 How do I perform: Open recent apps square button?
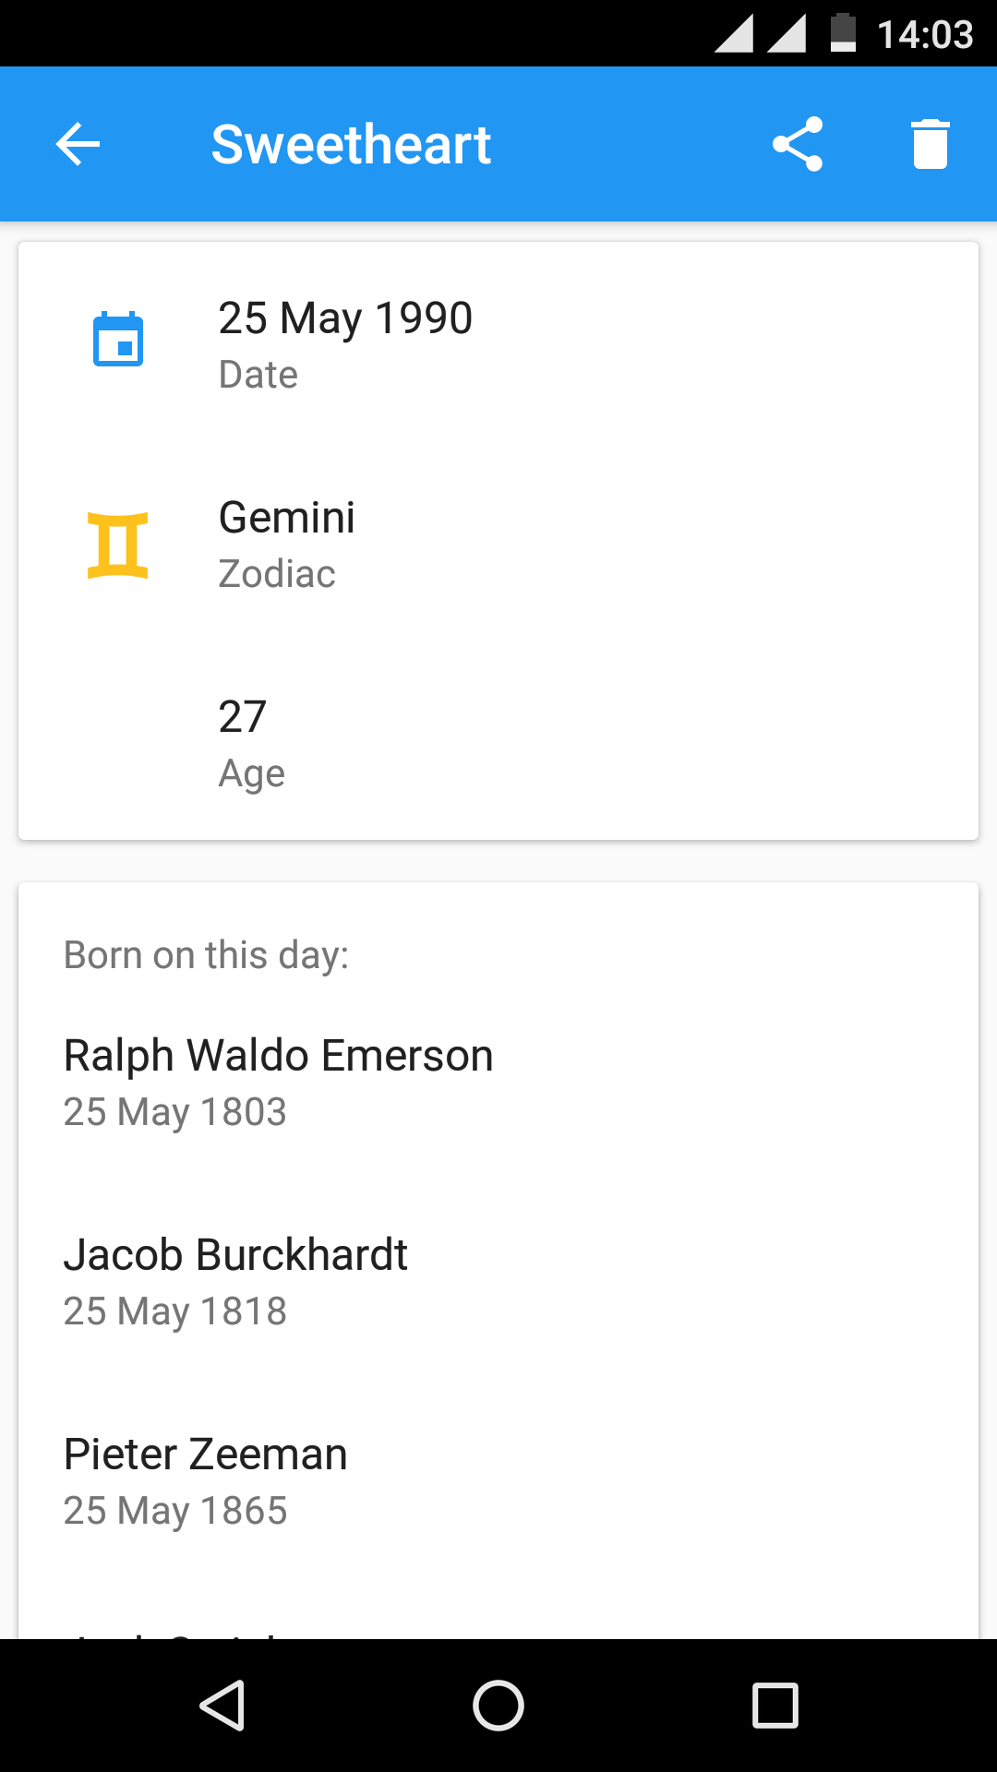coord(775,1705)
